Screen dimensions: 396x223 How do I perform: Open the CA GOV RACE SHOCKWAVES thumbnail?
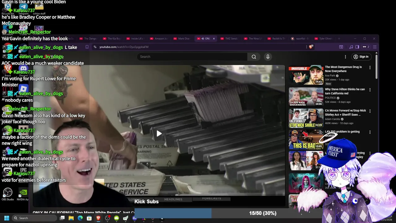pyautogui.click(x=306, y=97)
